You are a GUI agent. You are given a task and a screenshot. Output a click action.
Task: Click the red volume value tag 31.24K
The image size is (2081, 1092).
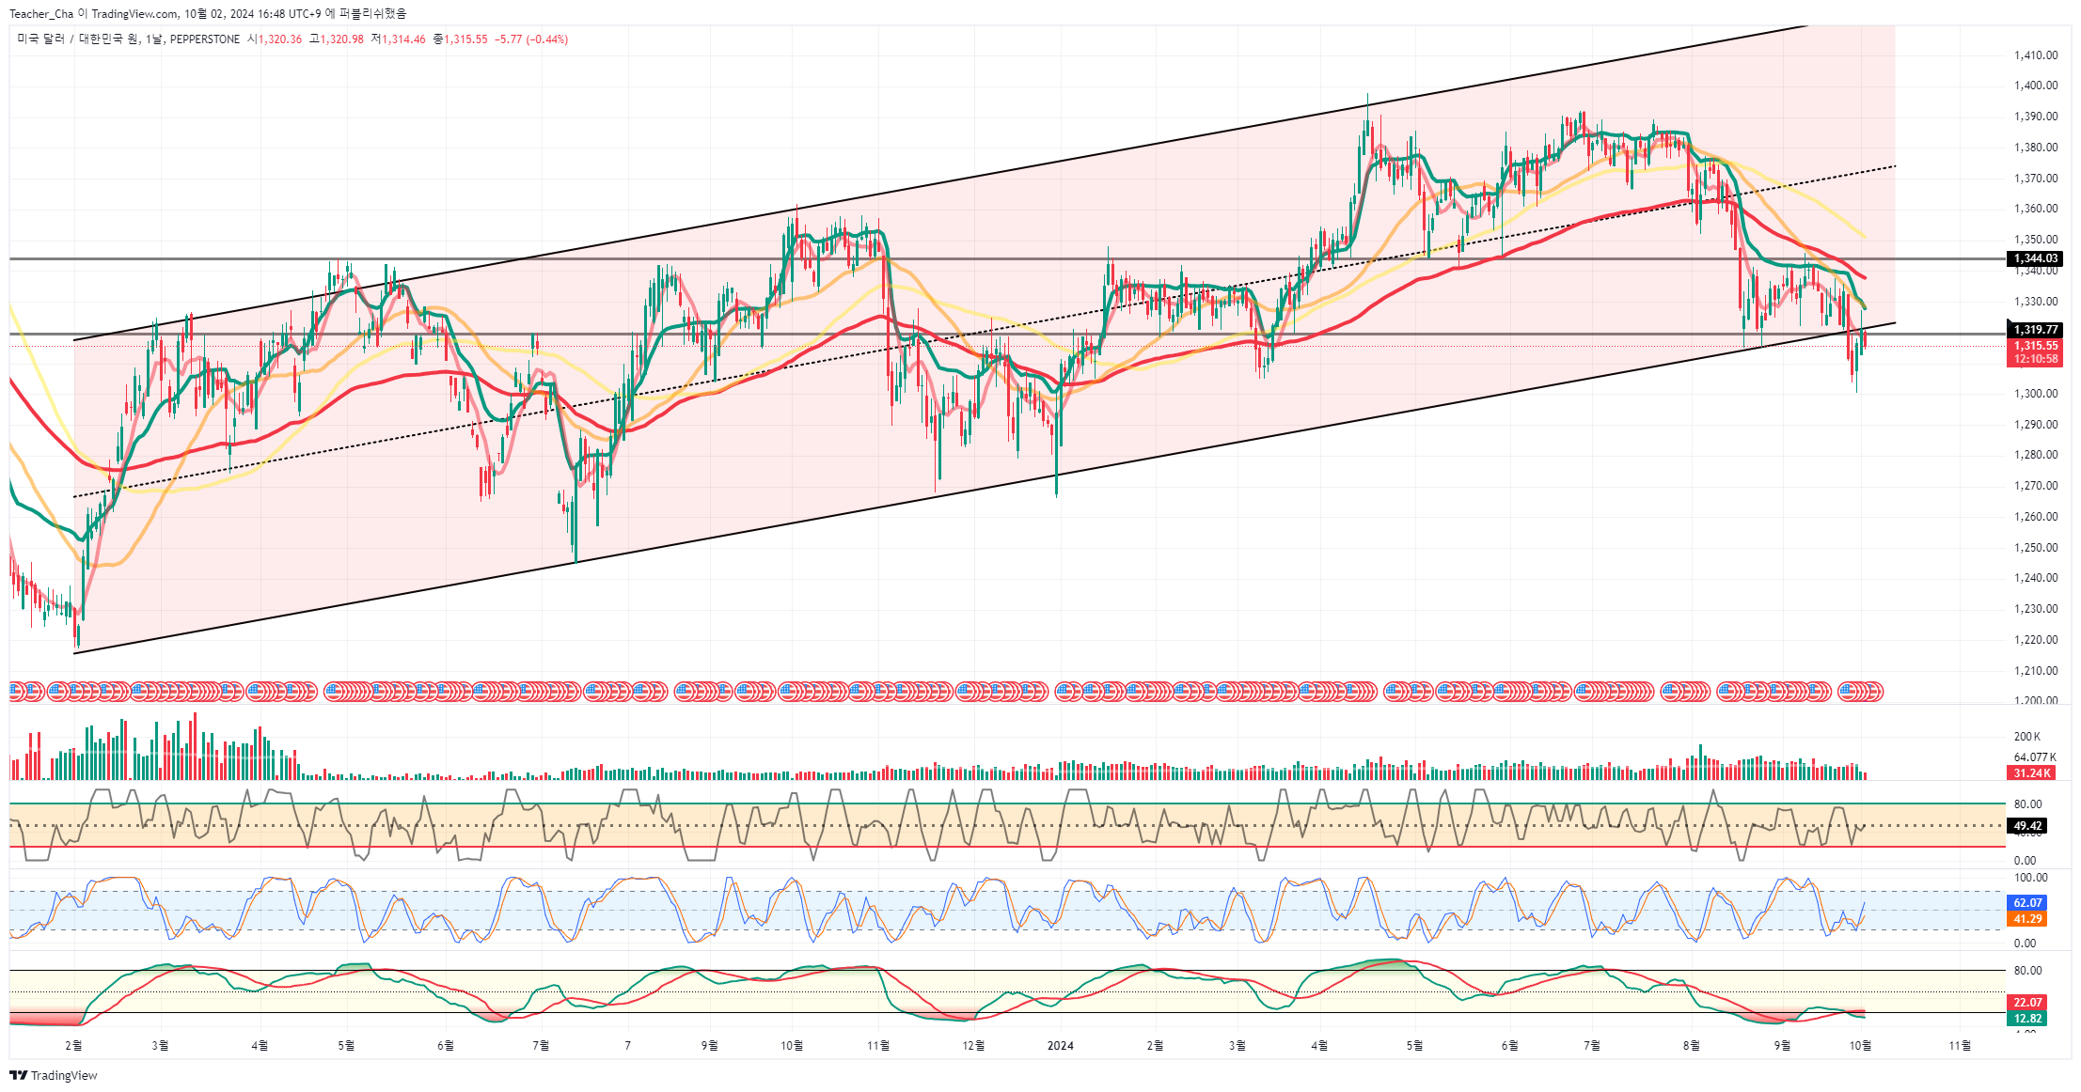[x=2031, y=773]
